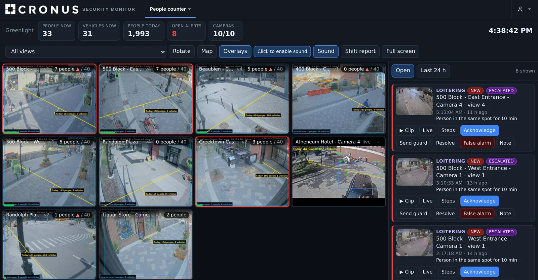Screen dimensions: 538x280
Task: Select the 300 Block - West Entrance camera tile
Action: [49, 172]
